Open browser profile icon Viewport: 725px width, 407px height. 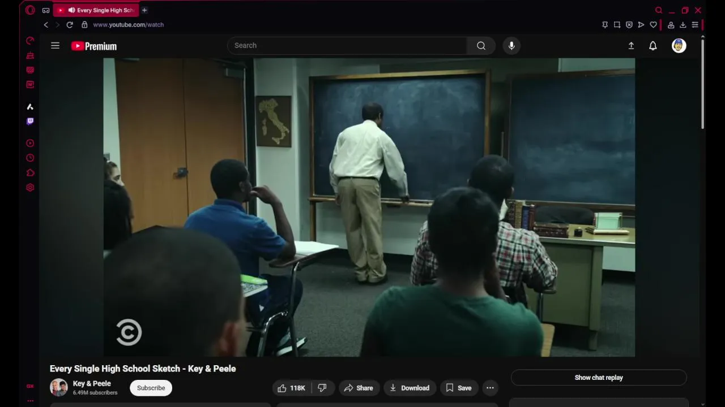(x=671, y=25)
